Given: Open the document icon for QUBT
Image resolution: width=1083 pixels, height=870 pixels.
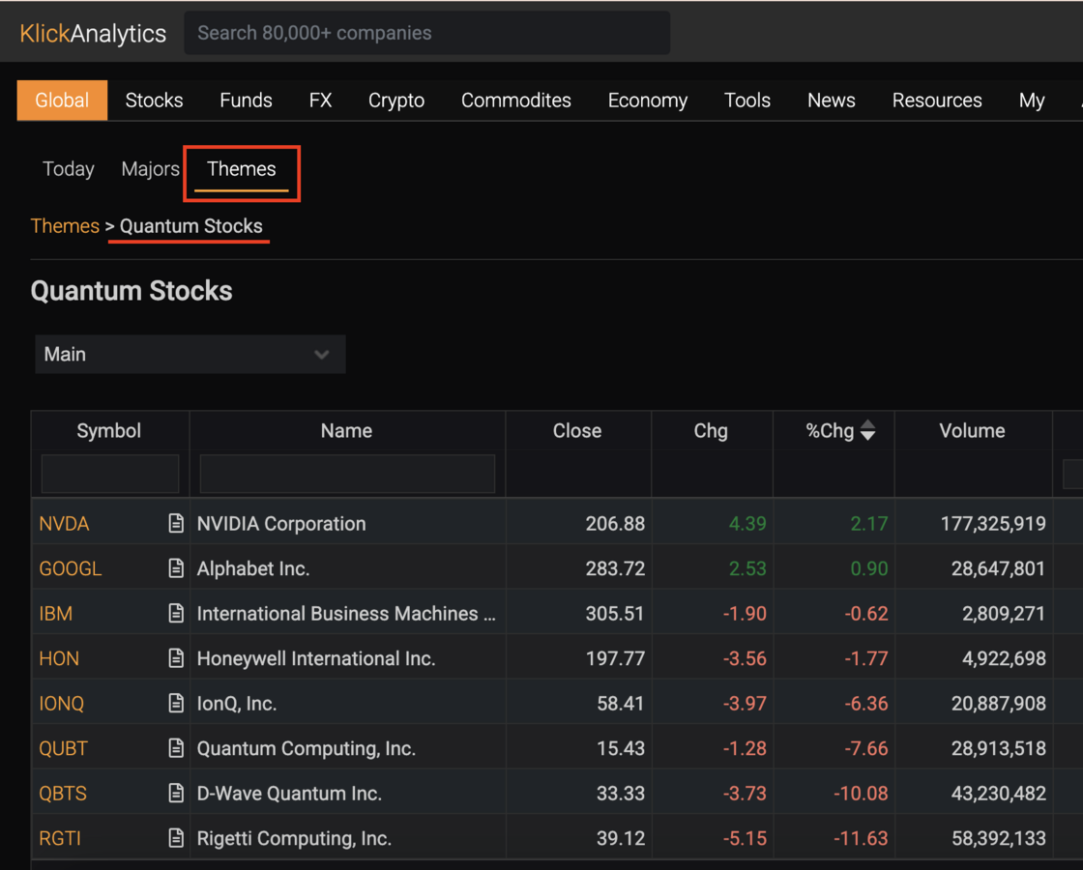Looking at the screenshot, I should tap(176, 748).
